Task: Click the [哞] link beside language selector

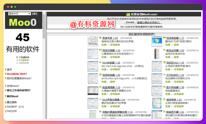Action: [x=35, y=14]
